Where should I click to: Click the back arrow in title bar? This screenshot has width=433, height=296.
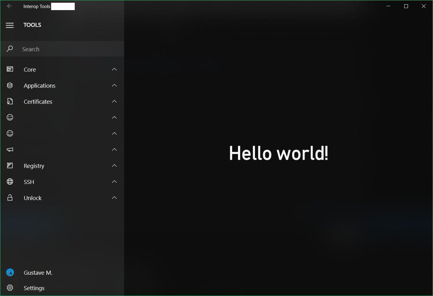pos(10,6)
